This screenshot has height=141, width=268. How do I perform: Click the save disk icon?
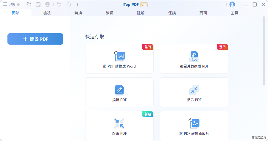coord(38,4)
